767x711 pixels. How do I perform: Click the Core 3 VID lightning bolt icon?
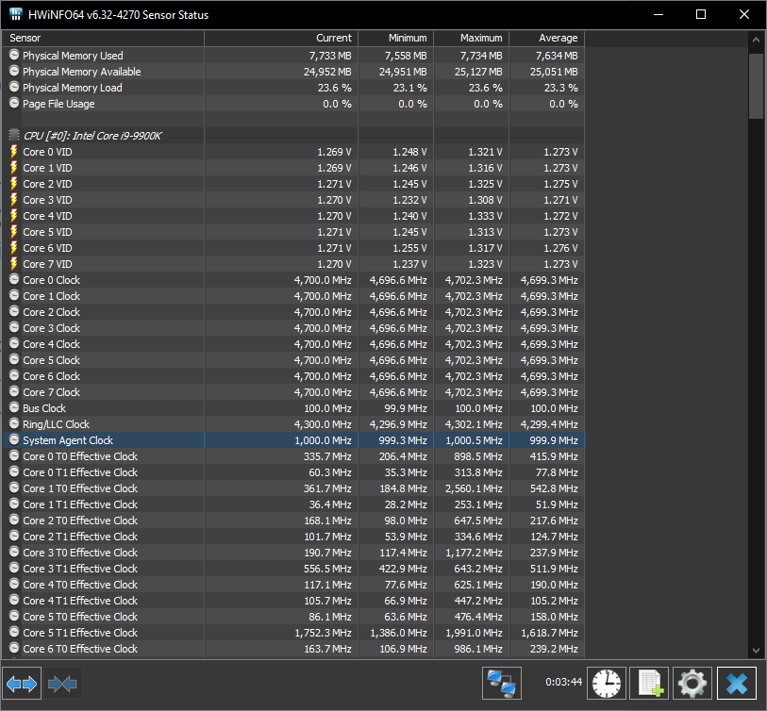[14, 200]
